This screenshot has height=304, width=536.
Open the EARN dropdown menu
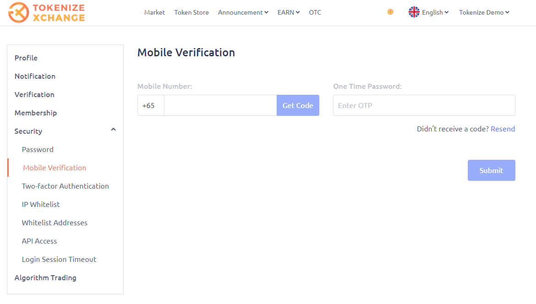(x=289, y=12)
